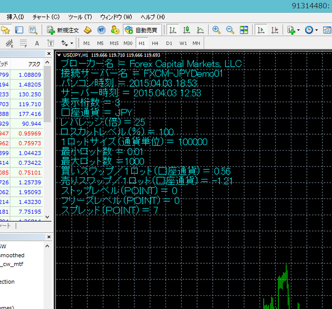Open the チャート(C) menu
The height and width of the screenshot is (309, 332).
46,17
